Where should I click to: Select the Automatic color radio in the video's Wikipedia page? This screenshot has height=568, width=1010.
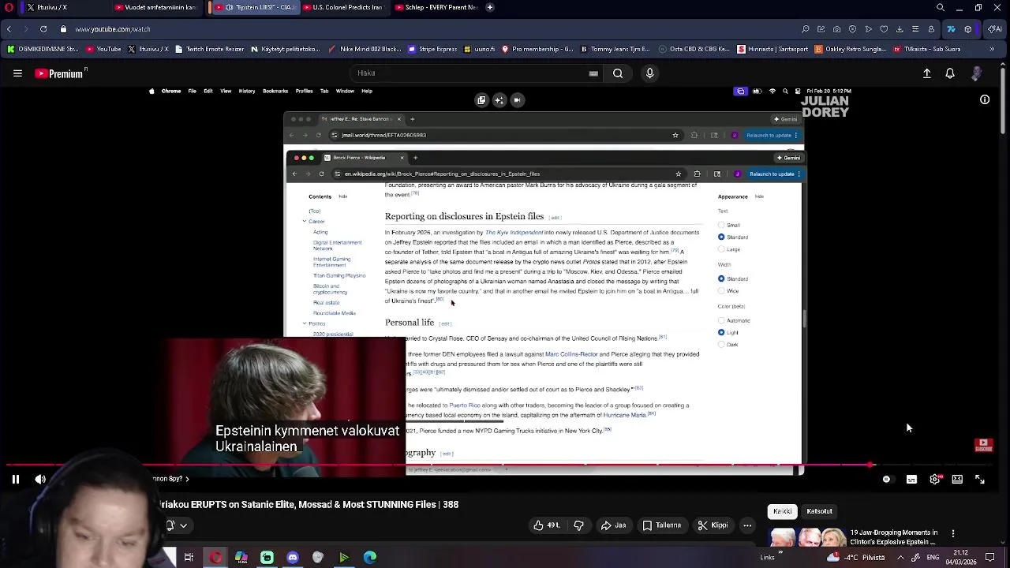pos(721,320)
